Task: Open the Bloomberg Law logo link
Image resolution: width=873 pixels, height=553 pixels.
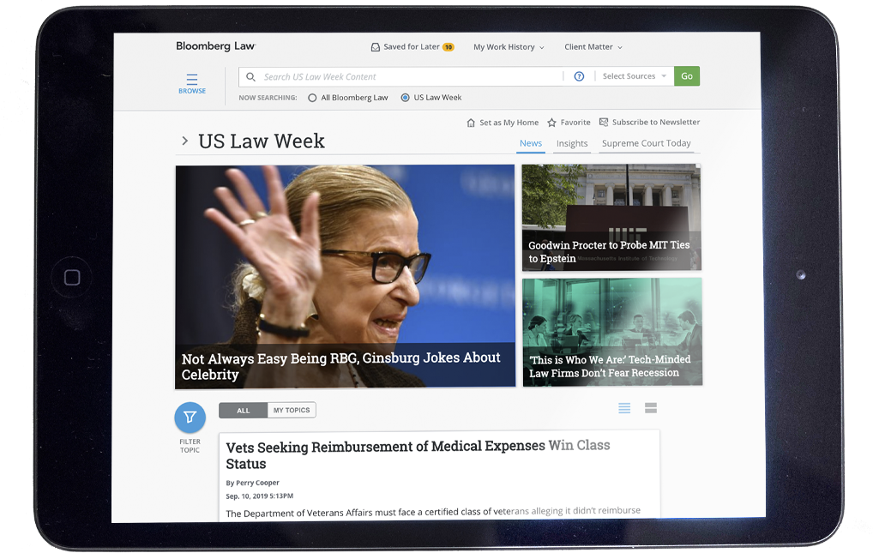Action: (215, 46)
